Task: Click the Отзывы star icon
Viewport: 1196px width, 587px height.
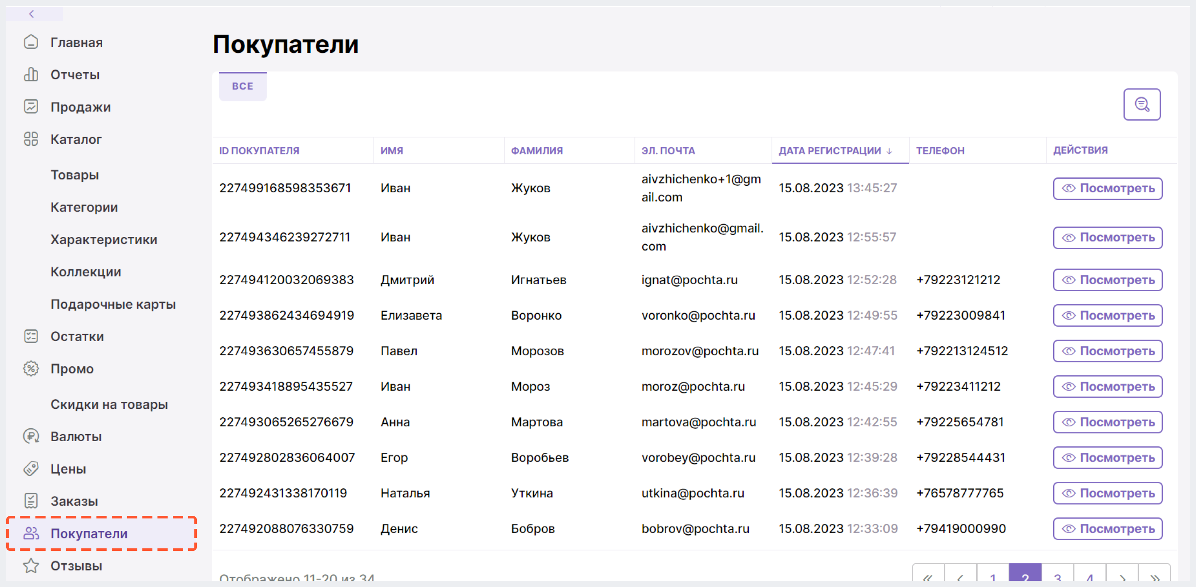Action: click(x=31, y=566)
